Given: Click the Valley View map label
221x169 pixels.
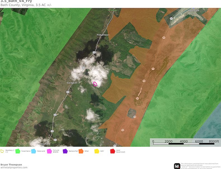Looking at the screenshot, I should pyautogui.click(x=44, y=144).
